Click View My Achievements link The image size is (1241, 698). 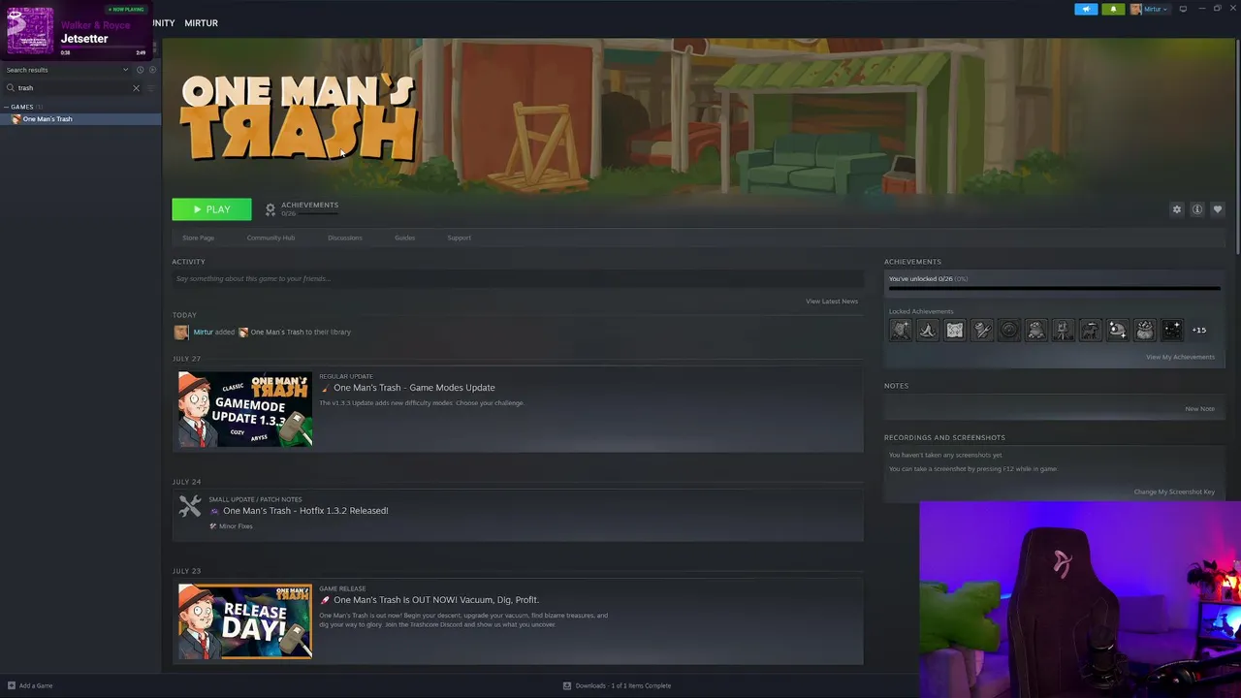(x=1180, y=357)
